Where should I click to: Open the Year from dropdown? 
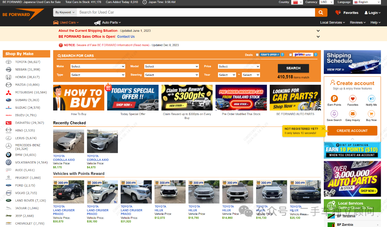tap(227, 75)
